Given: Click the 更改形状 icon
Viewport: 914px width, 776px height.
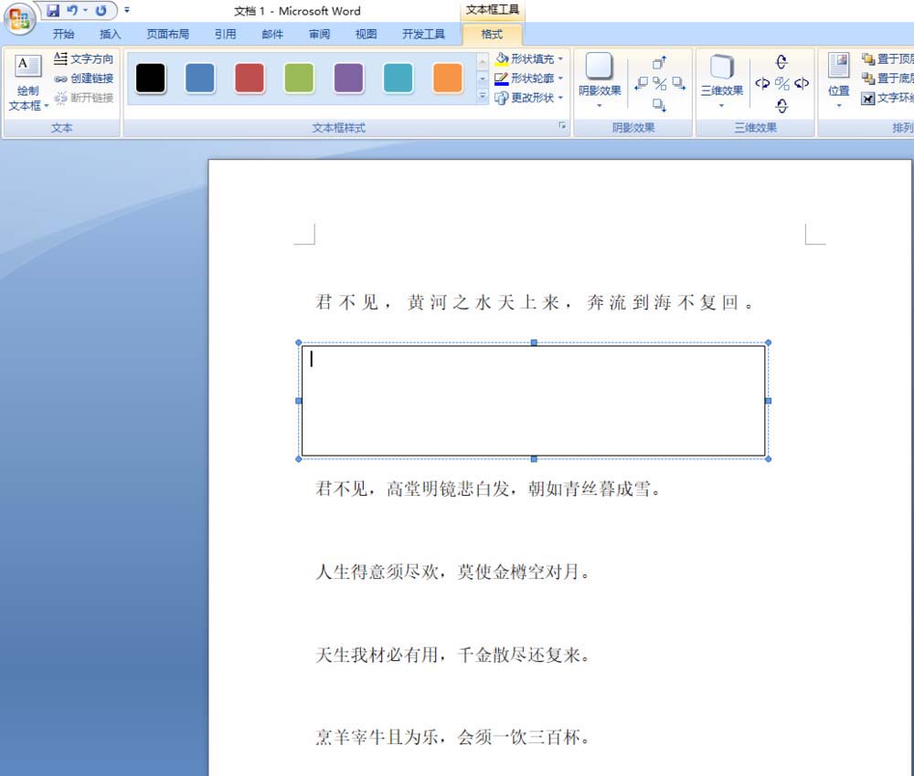Looking at the screenshot, I should 501,98.
